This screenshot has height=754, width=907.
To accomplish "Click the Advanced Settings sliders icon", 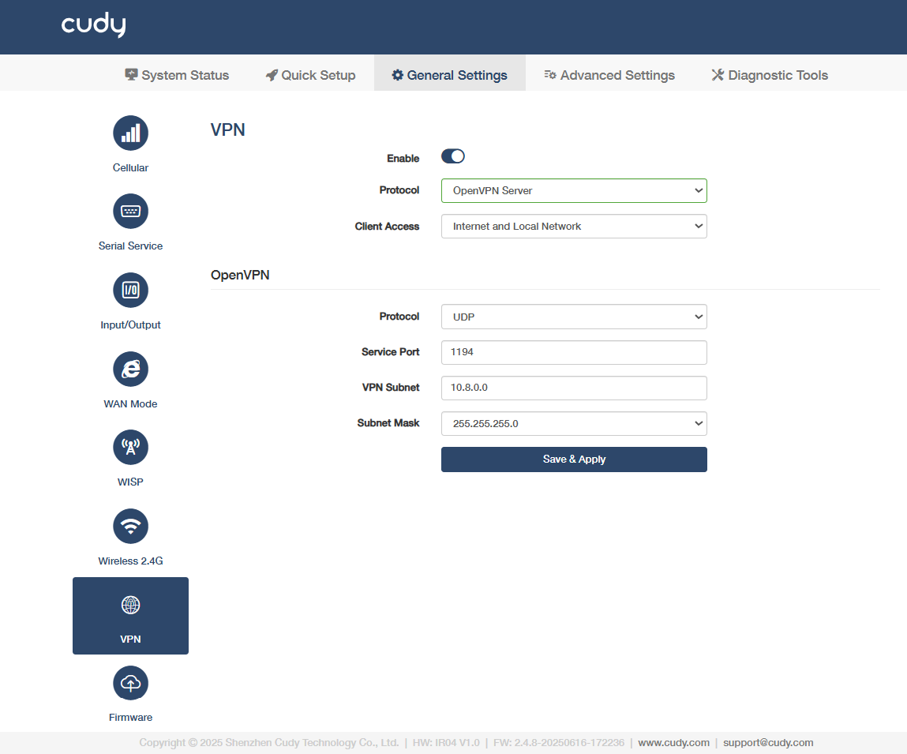I will pos(550,75).
